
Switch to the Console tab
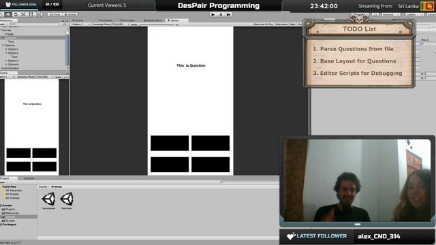click(27, 178)
